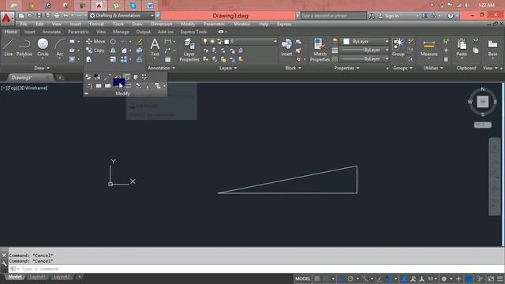Click the ViewCube Top face
Screen dimensions: 505x284
482,102
